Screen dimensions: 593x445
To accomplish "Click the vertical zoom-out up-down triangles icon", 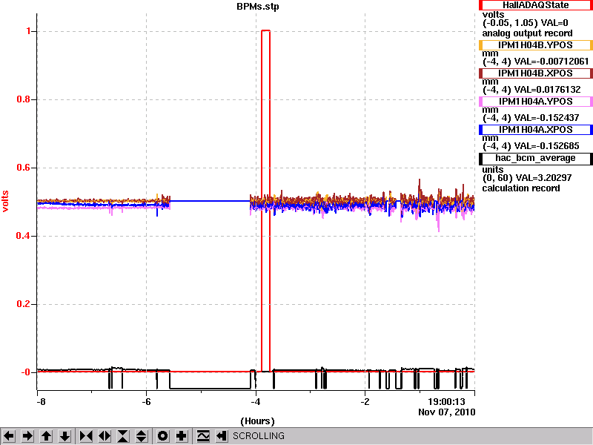I will pos(142,436).
